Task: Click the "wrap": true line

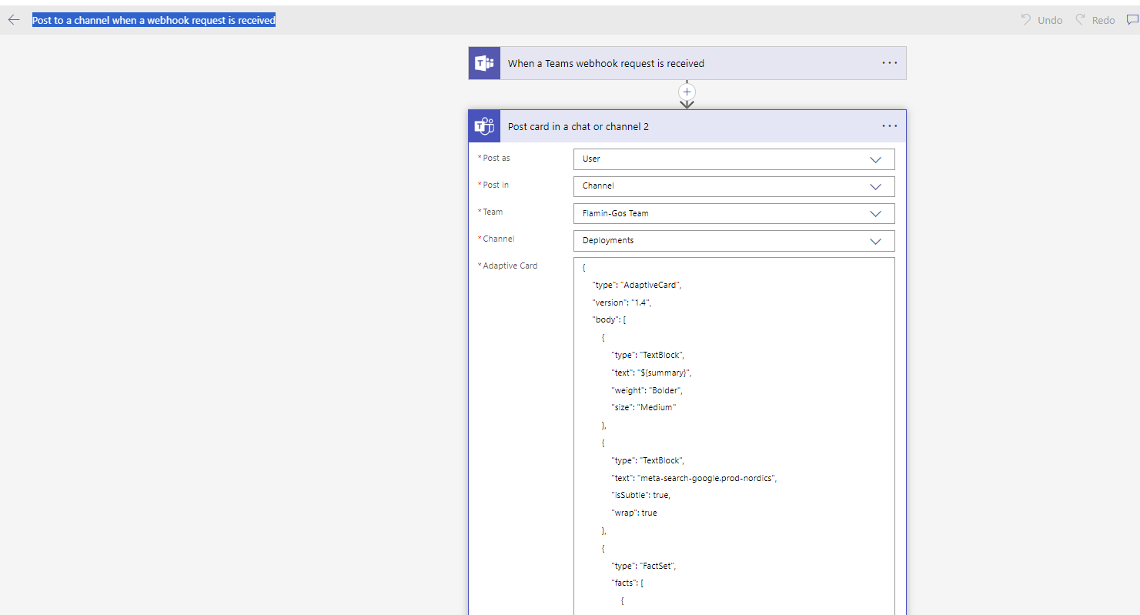Action: [x=634, y=513]
